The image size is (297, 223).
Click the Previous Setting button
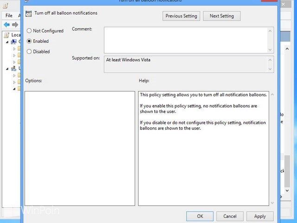point(181,16)
